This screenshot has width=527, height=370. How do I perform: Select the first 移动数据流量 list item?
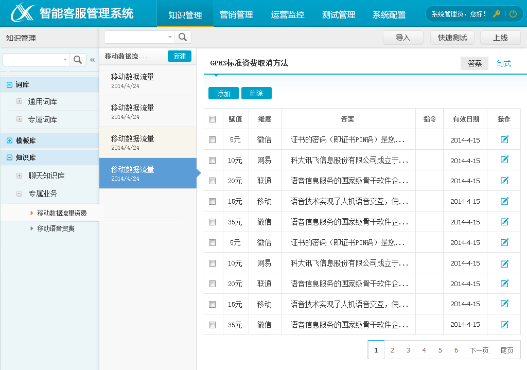[148, 81]
